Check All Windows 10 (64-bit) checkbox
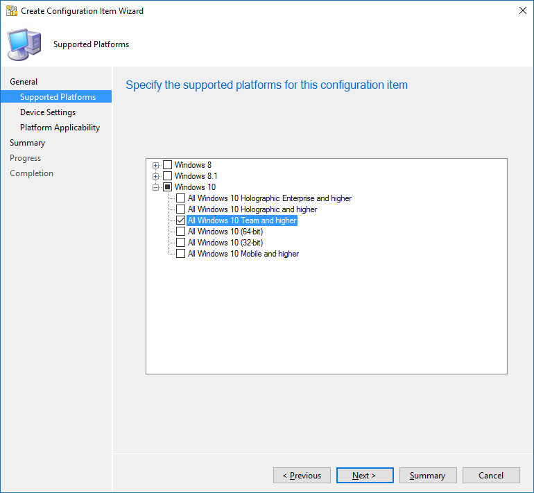 [180, 232]
